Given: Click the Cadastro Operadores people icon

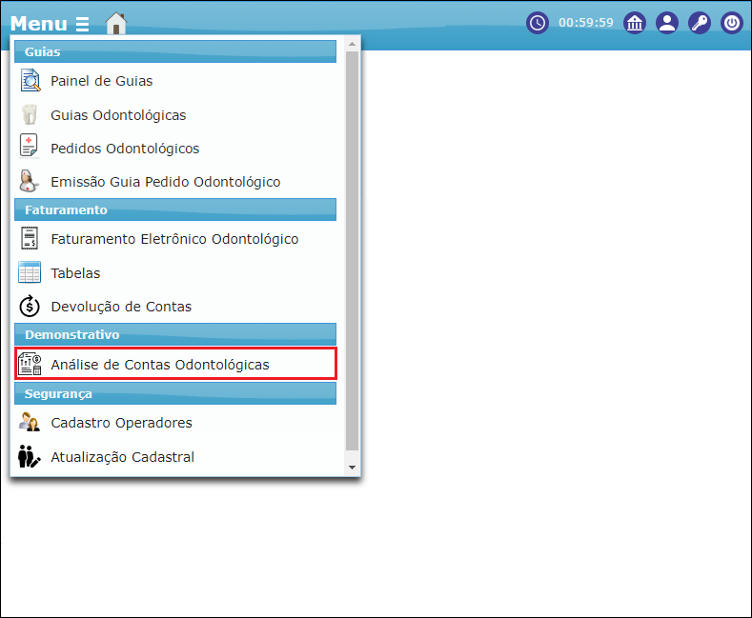Looking at the screenshot, I should (30, 422).
